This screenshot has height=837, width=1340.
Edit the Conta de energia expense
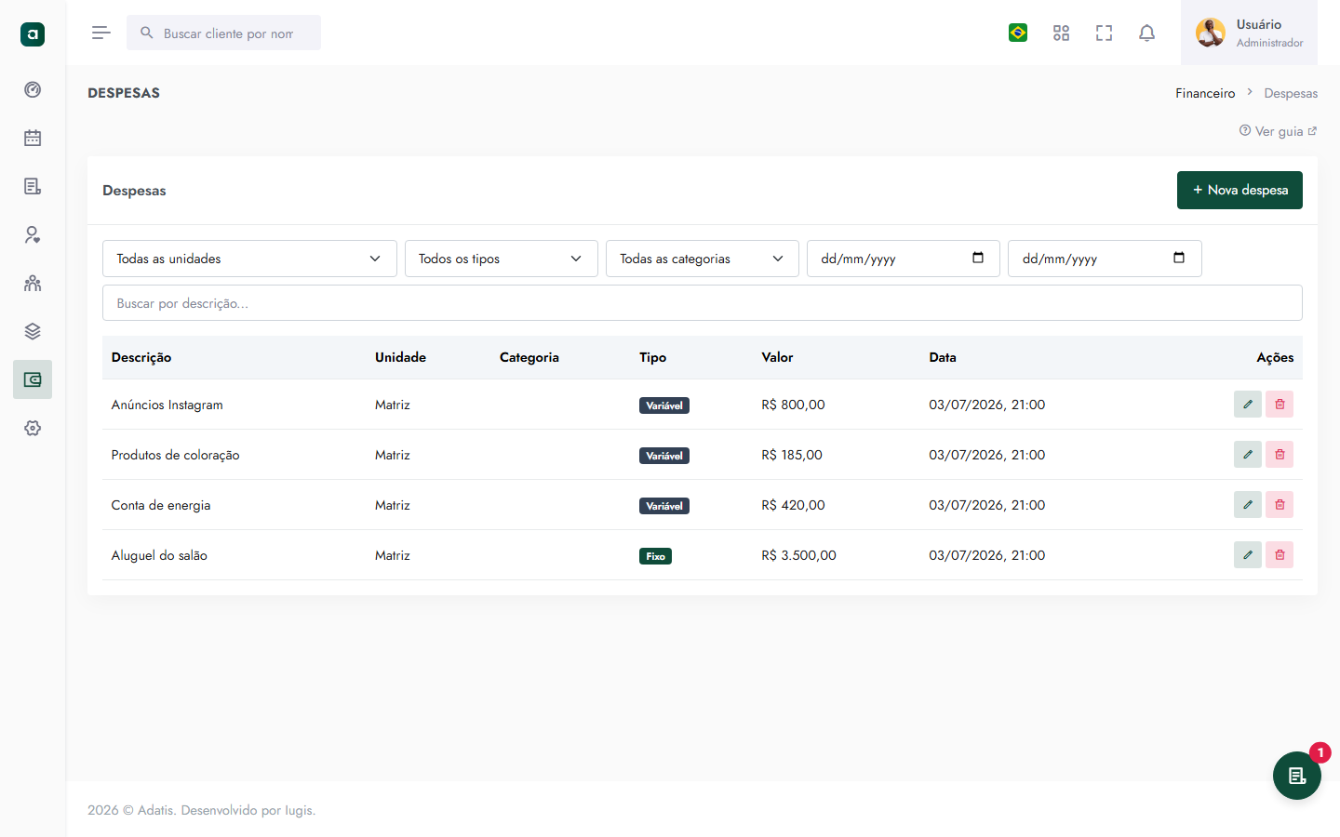[x=1248, y=505]
